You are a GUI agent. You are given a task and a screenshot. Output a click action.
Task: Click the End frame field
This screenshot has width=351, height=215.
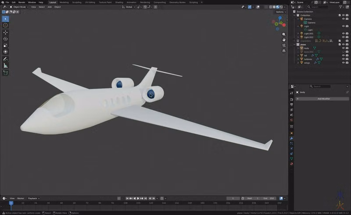[269, 198]
